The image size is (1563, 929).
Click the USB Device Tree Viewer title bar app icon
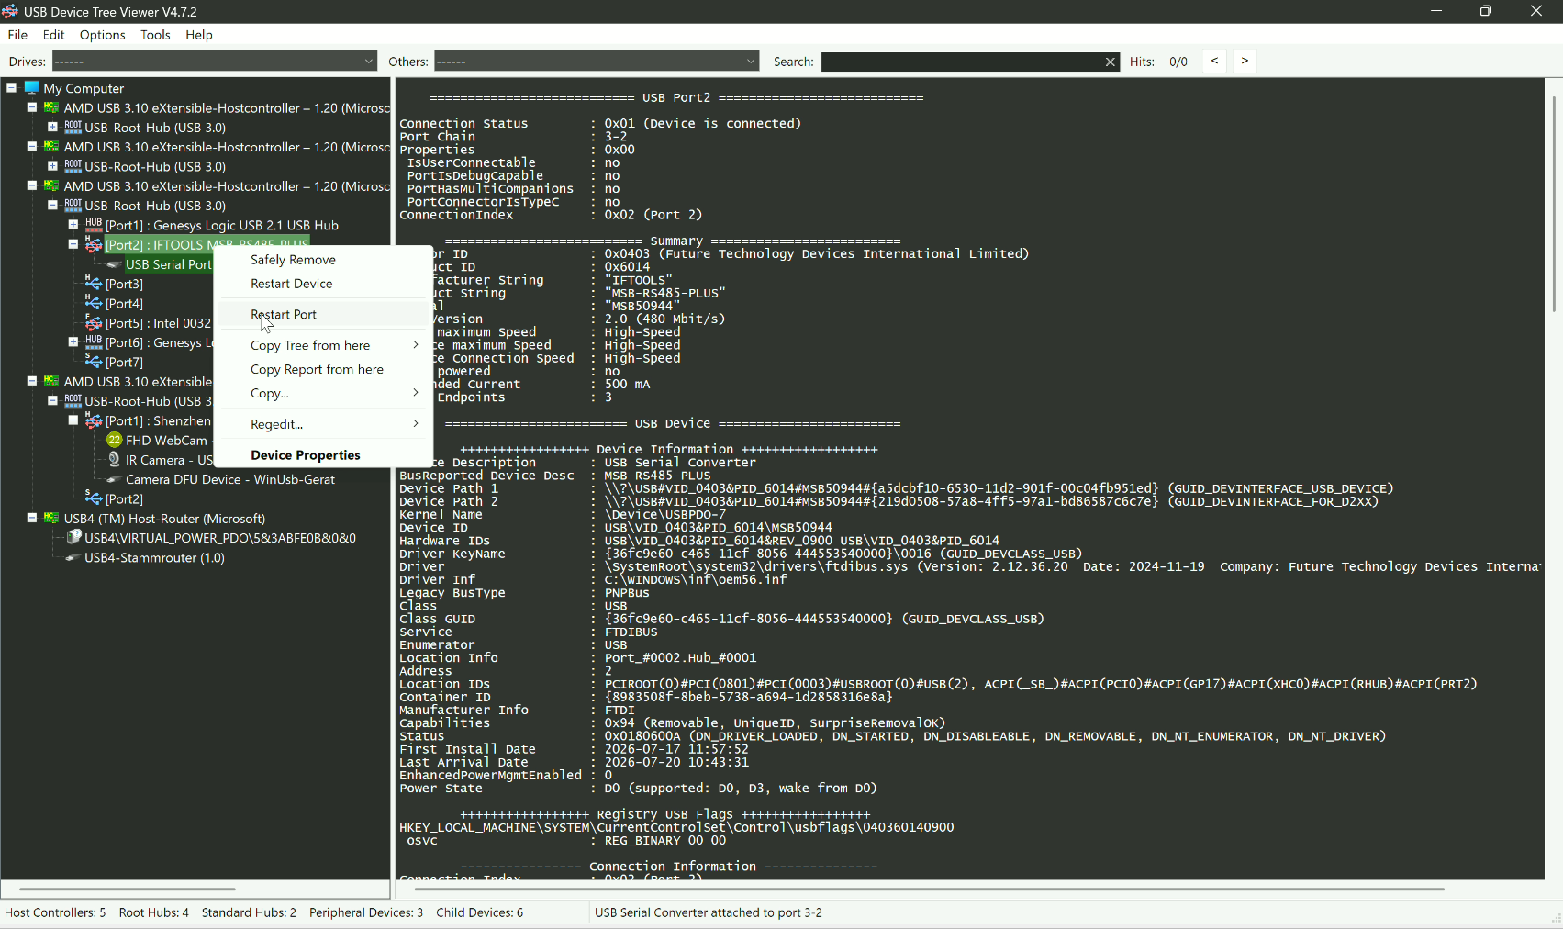(x=10, y=11)
